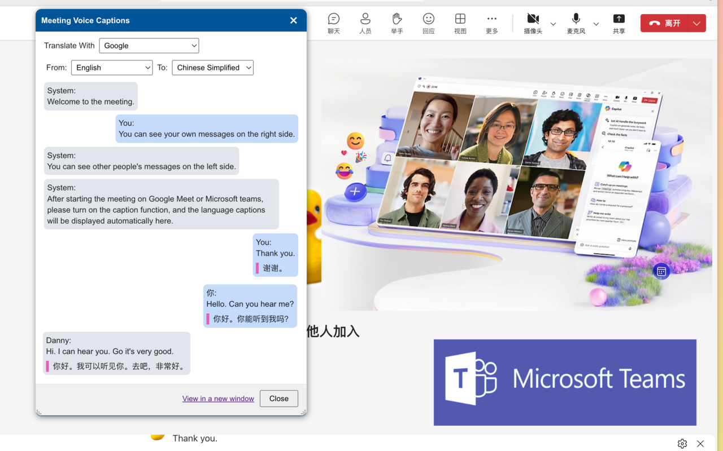Viewport: 723px width, 451px height.
Task: Click the bottom-right dialog resize grip
Action: point(303,413)
